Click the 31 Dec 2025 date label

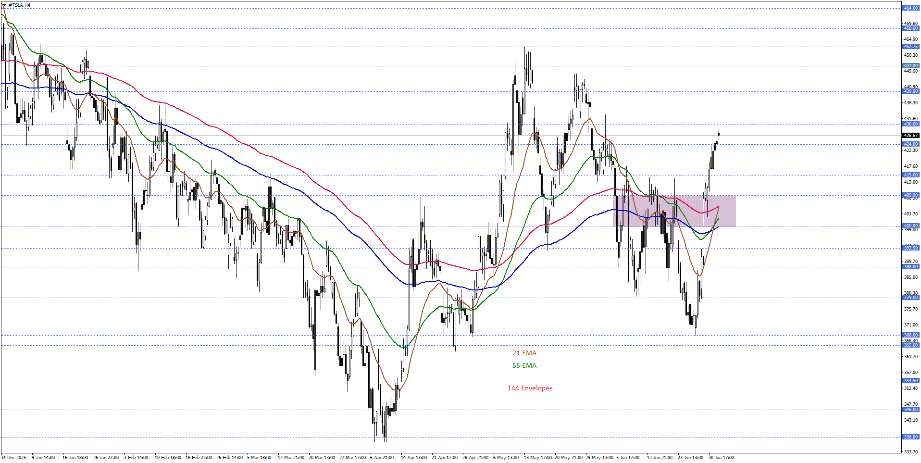[x=14, y=458]
